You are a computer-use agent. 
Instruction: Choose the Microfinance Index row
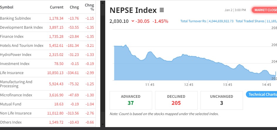tap(16, 95)
